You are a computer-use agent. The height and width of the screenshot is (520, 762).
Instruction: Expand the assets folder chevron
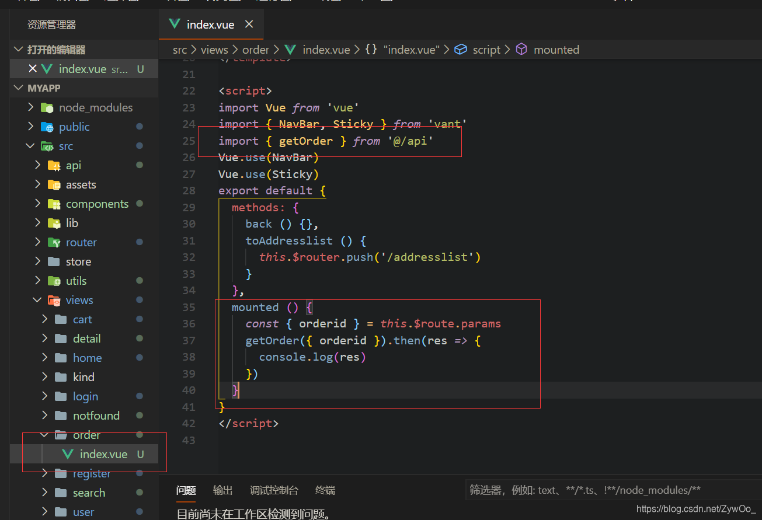(x=38, y=184)
